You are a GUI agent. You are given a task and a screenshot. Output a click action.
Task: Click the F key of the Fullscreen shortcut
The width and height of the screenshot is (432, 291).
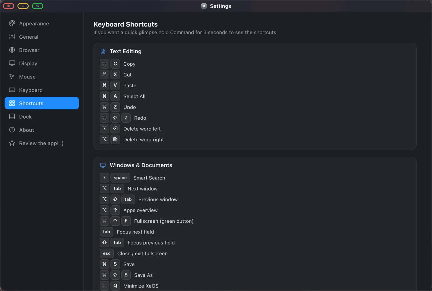click(x=126, y=221)
